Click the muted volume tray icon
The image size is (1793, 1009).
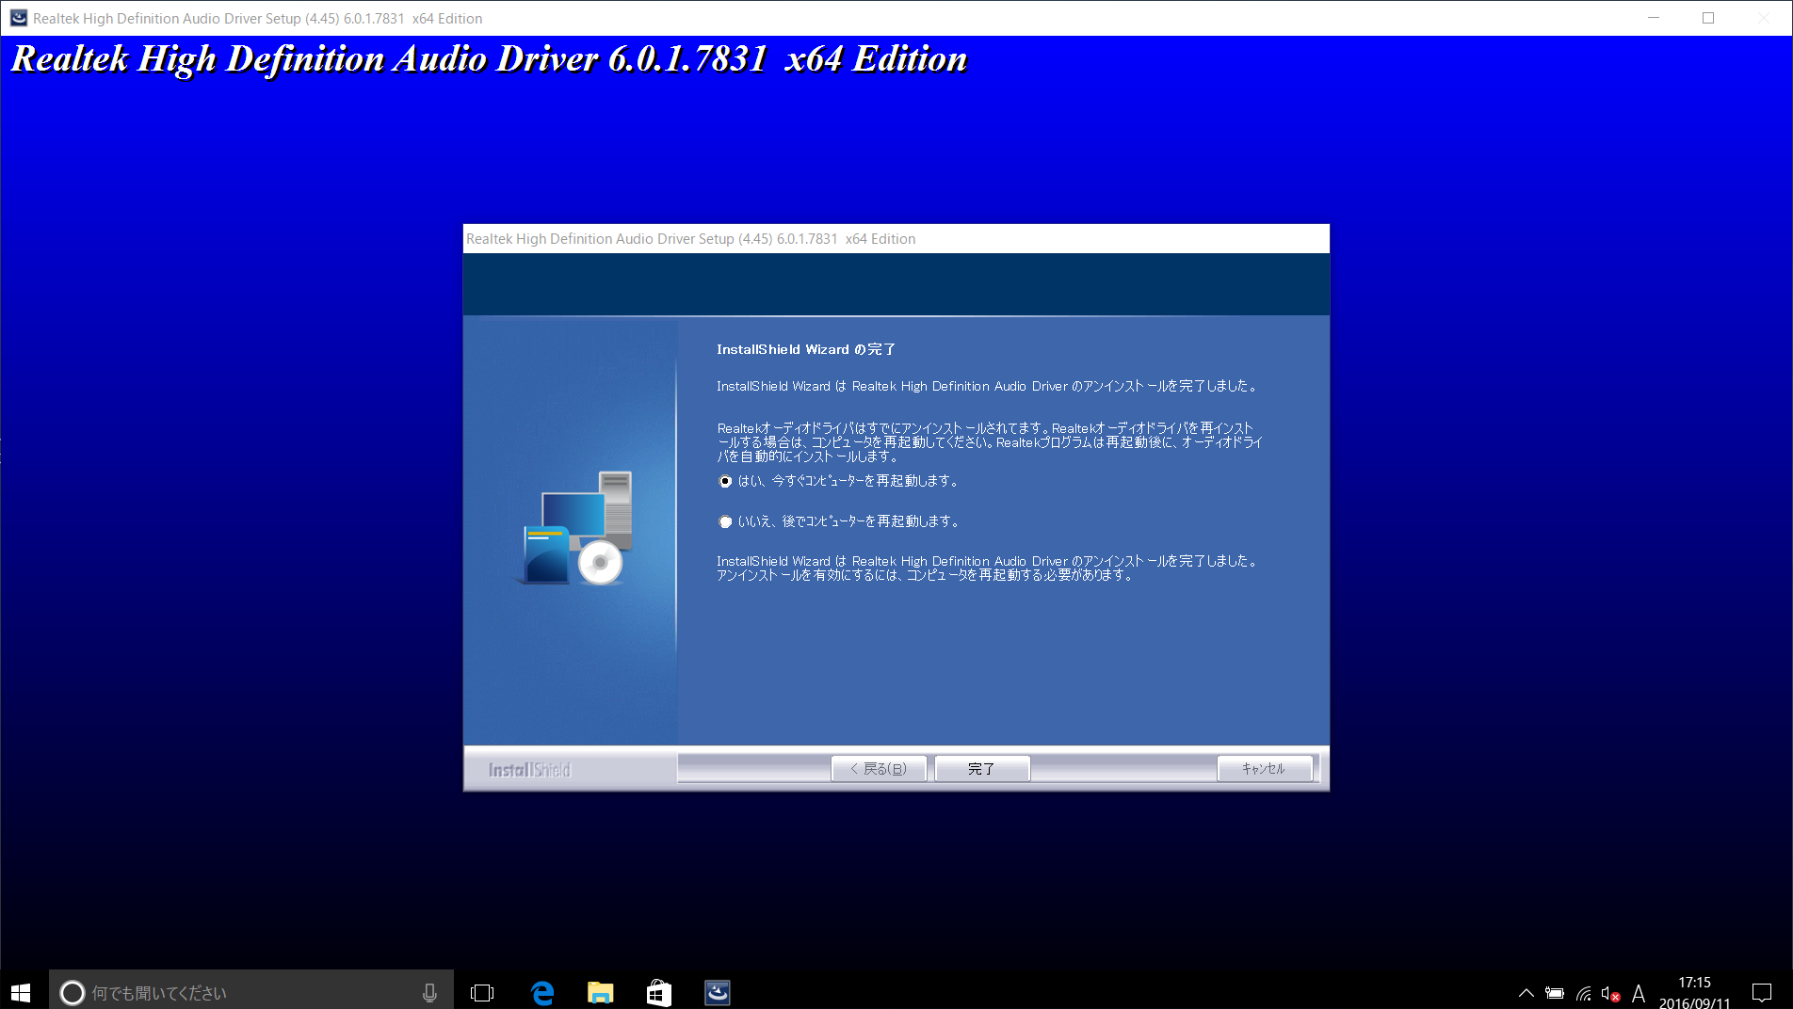(1610, 993)
